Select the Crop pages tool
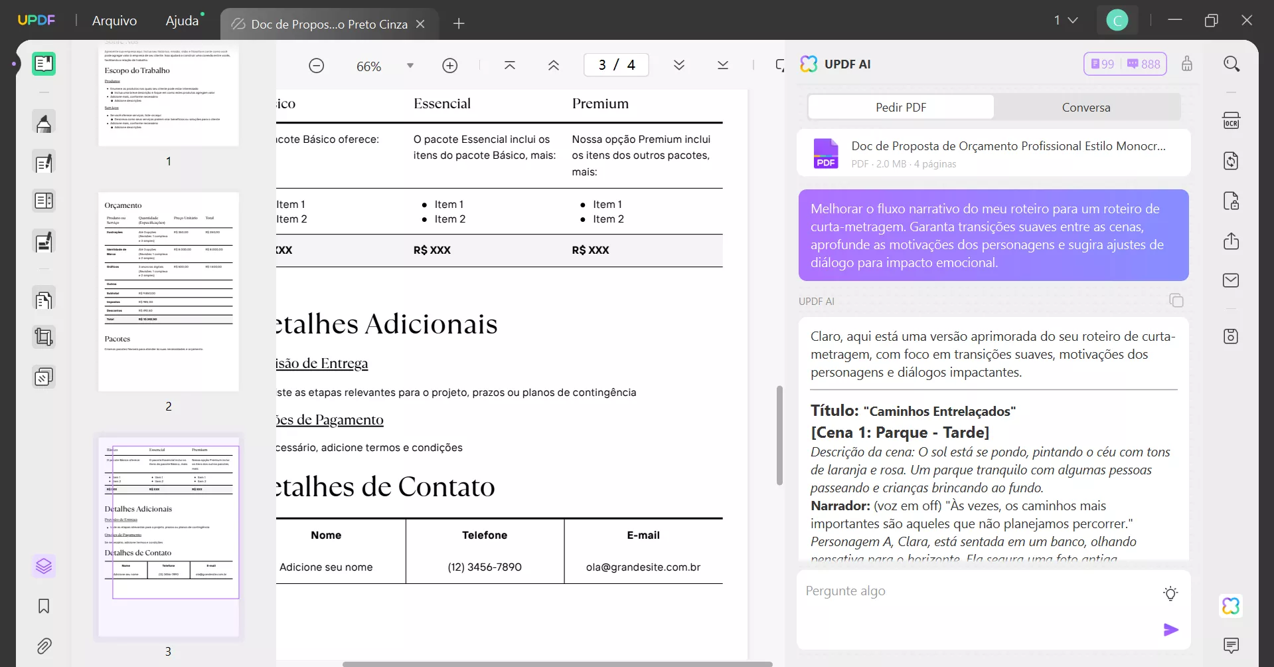 [x=44, y=337]
